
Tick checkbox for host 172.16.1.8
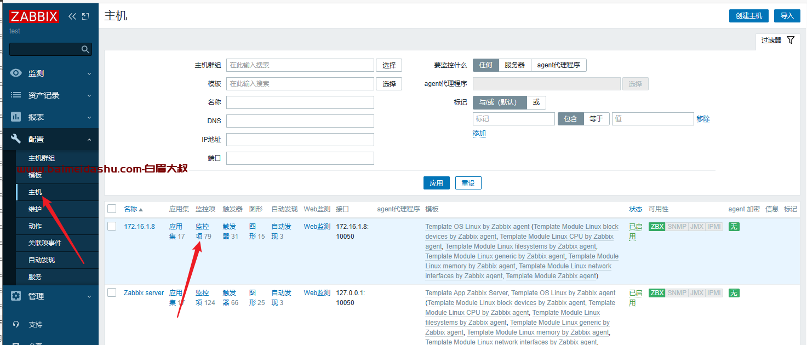[112, 226]
